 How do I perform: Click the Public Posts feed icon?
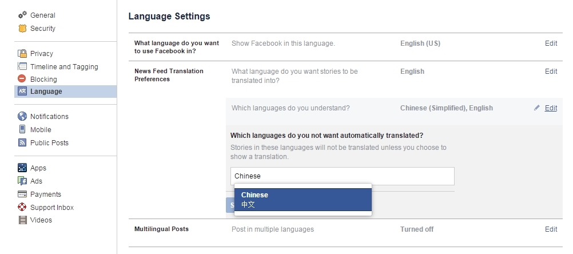click(x=23, y=142)
